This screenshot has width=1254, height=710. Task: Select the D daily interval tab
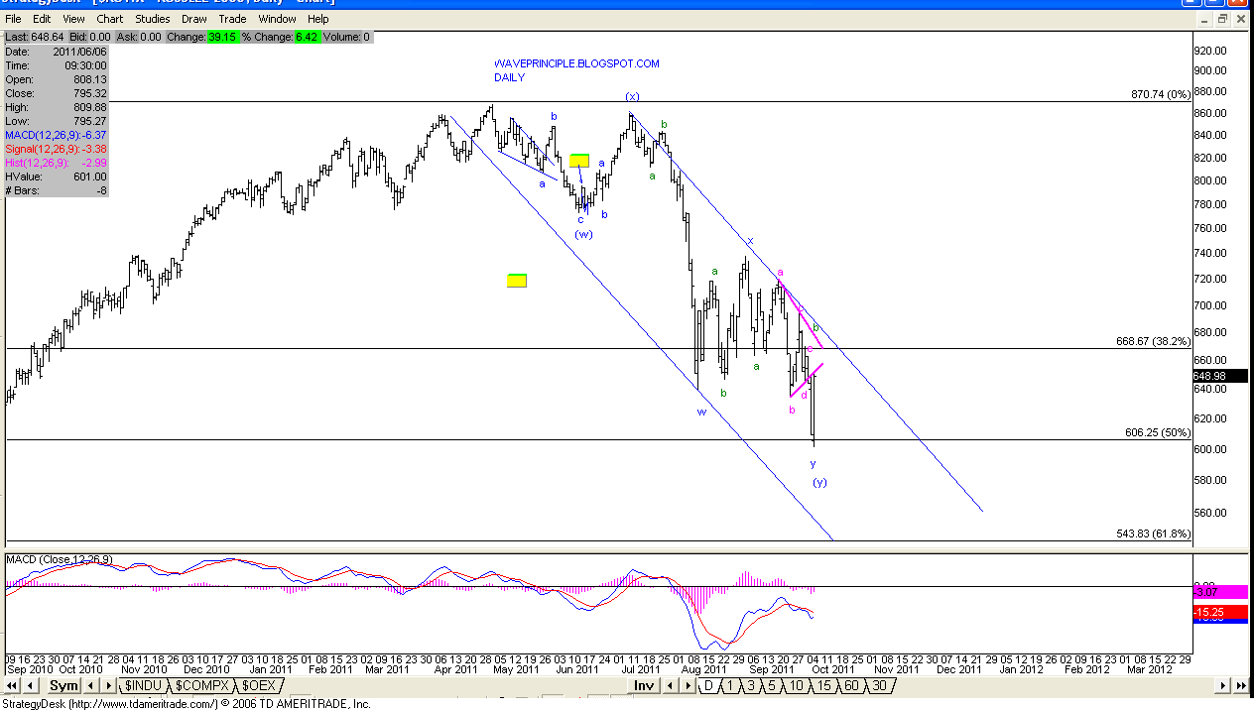(x=708, y=685)
